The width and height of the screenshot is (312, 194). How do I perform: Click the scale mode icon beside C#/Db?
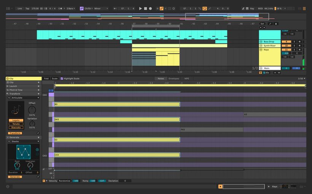click(81, 8)
